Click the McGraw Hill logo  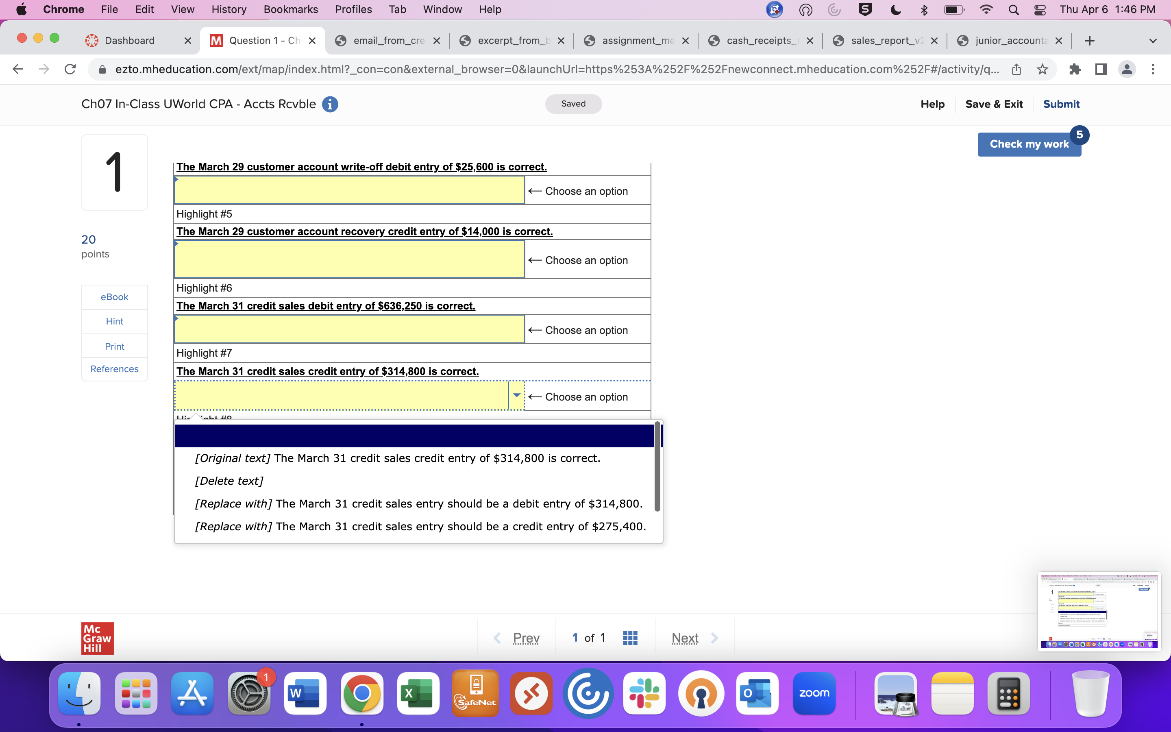[x=97, y=638]
